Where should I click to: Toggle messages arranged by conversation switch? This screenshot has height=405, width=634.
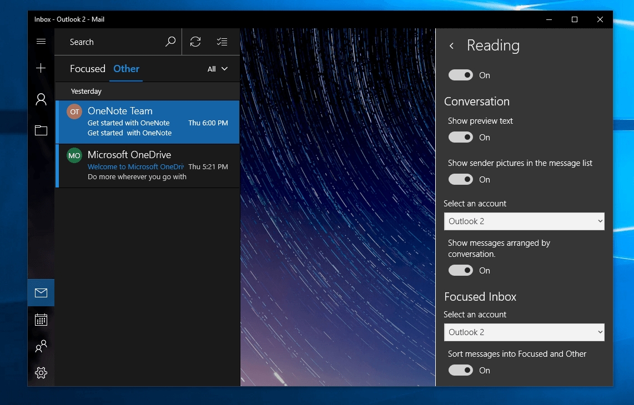(x=461, y=270)
